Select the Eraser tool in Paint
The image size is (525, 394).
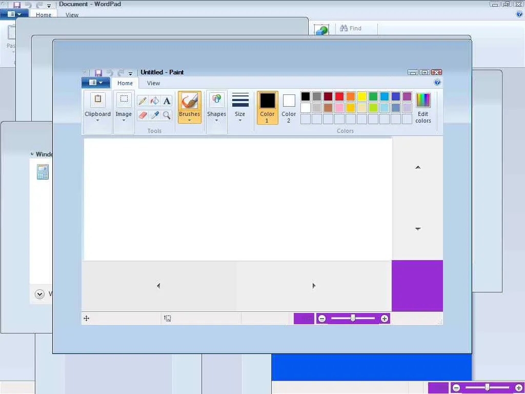click(143, 115)
